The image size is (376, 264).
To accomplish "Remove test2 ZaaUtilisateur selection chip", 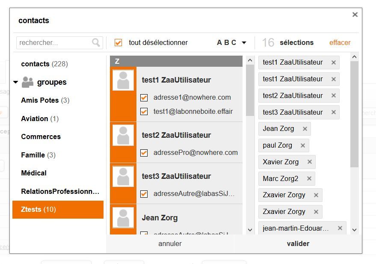I will click(334, 96).
